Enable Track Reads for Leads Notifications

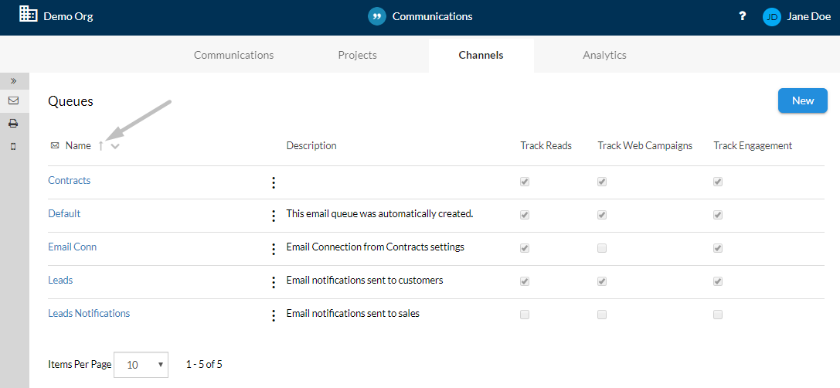coord(525,315)
